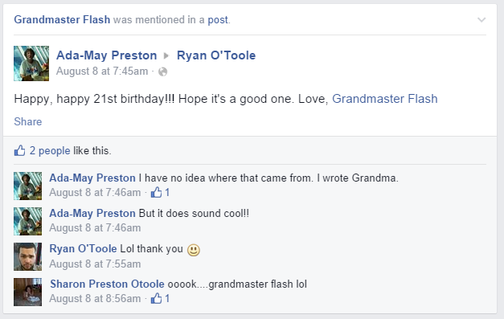Click timestamp August 8 at 7:55am

(95, 264)
